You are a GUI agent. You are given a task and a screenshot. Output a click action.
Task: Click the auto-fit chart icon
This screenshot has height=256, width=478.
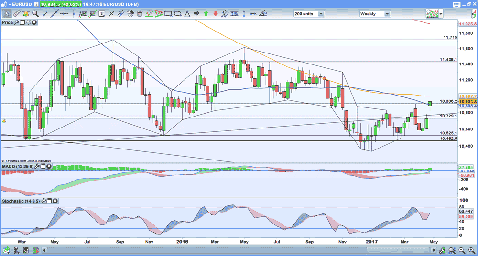tap(443, 250)
